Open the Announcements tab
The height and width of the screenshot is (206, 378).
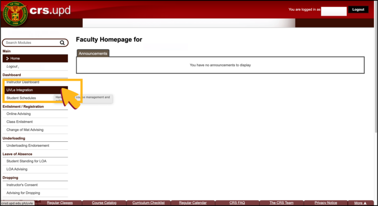[93, 53]
